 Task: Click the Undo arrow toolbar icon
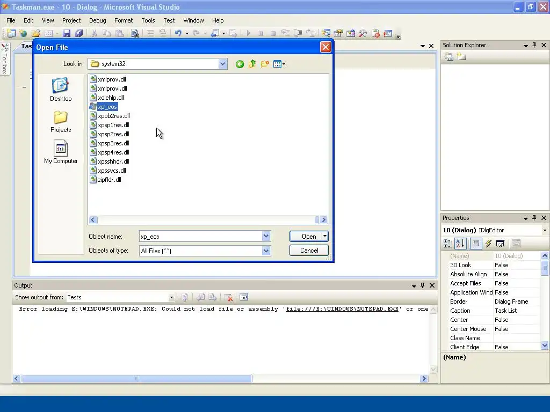click(178, 33)
